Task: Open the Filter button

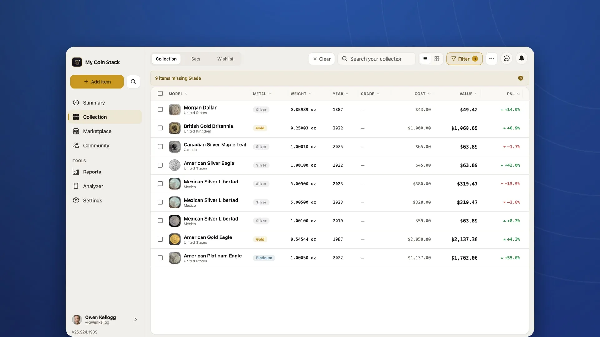Action: coord(464,59)
